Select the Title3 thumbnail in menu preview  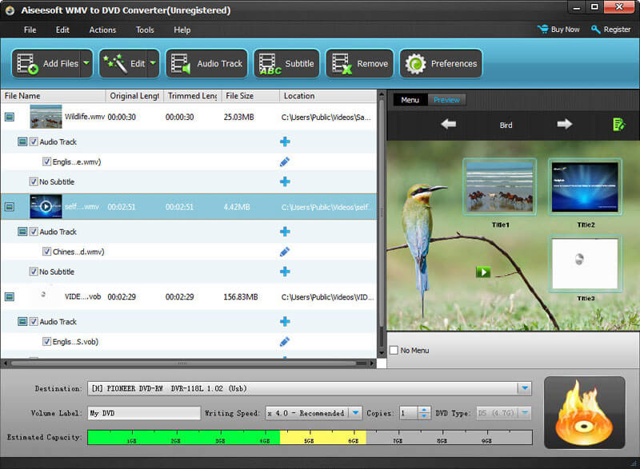pyautogui.click(x=585, y=263)
